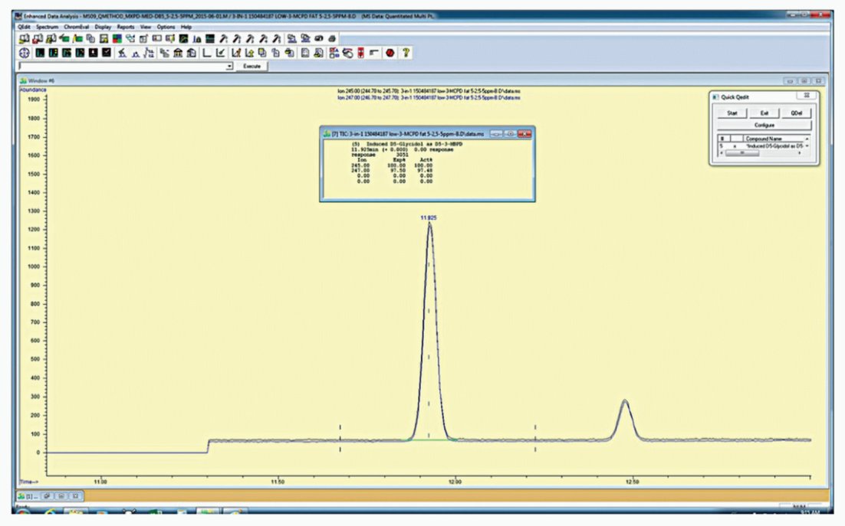Open the Spectrum menu

47,26
